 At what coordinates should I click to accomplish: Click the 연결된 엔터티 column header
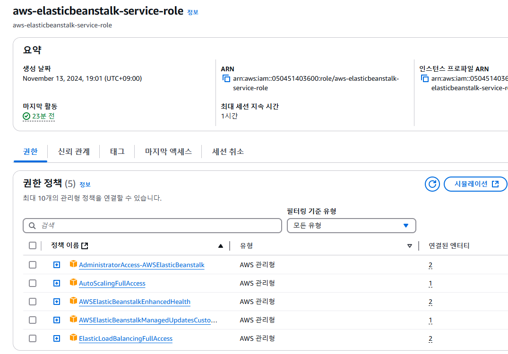tap(449, 246)
